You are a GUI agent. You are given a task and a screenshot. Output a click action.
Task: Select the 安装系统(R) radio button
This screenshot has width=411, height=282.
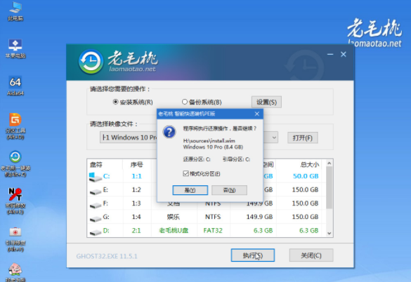(115, 102)
